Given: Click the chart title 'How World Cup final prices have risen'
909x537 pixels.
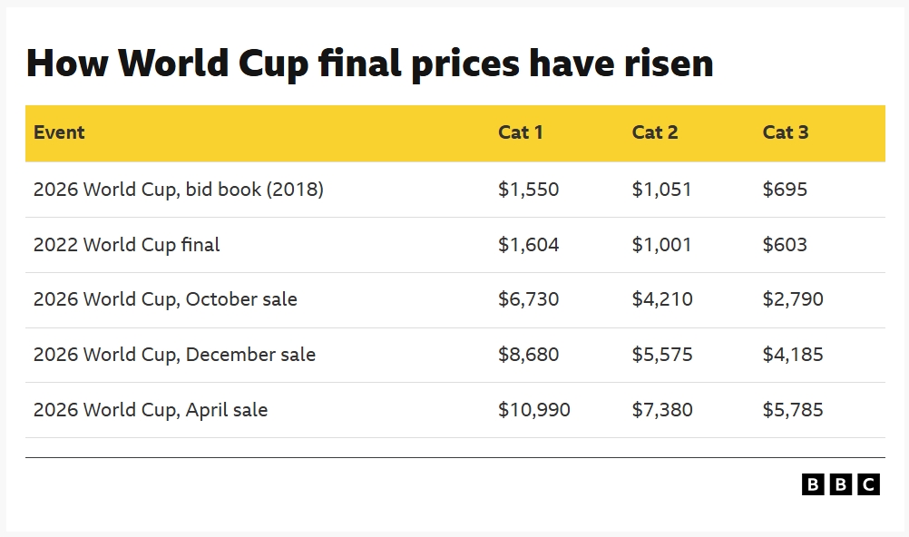Looking at the screenshot, I should point(370,63).
